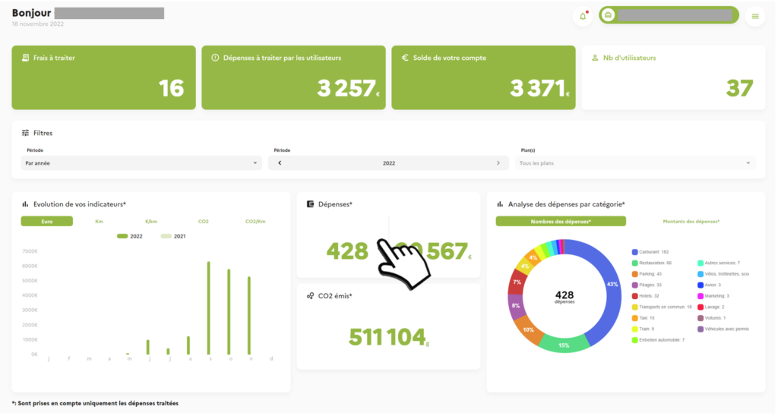Click the 511 104 CO2 émis value
The width and height of the screenshot is (778, 416).
coord(389,337)
